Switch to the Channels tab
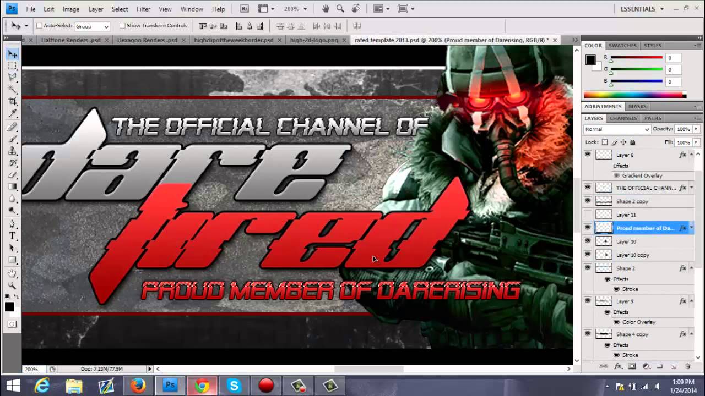The width and height of the screenshot is (705, 396). tap(623, 118)
